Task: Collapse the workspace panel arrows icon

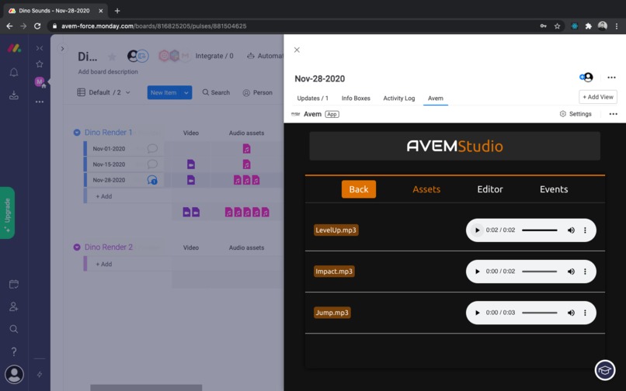Action: [x=40, y=48]
